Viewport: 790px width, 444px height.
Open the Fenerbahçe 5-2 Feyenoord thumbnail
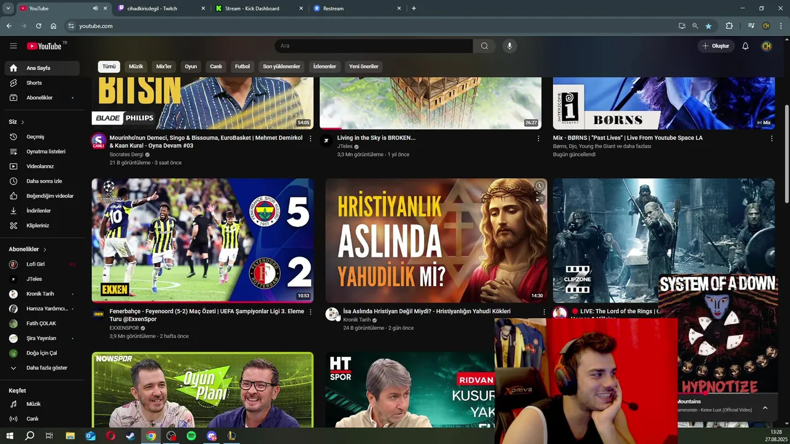202,240
